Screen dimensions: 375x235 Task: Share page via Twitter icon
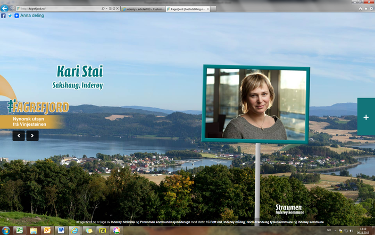(10, 15)
